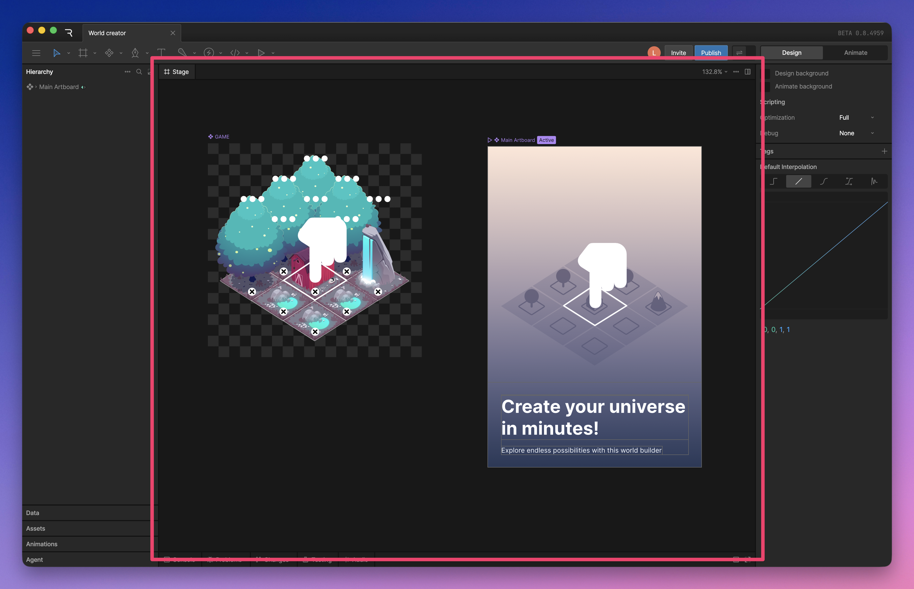Switch to Animate mode

coord(855,53)
